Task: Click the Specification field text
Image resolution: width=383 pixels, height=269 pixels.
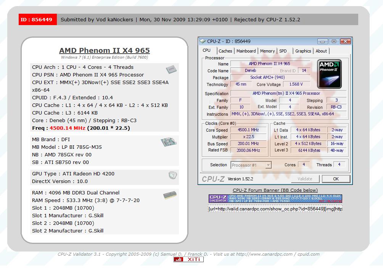Action: [x=288, y=93]
